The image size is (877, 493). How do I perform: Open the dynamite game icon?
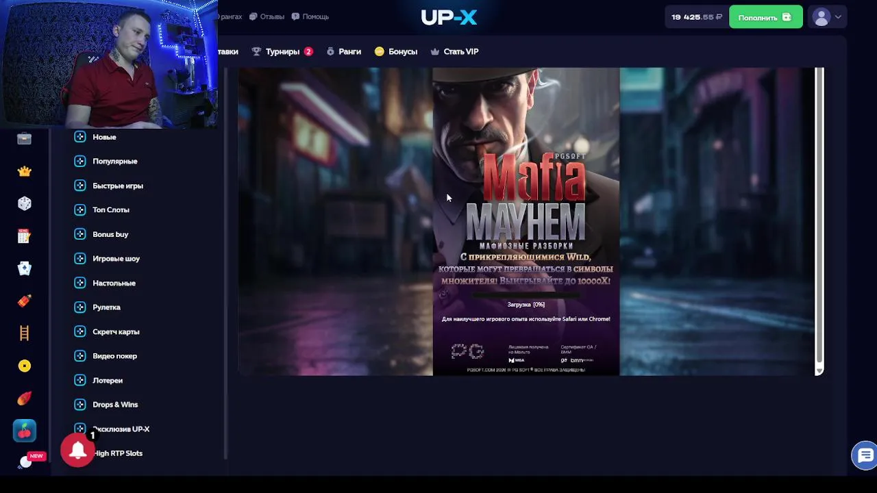pyautogui.click(x=25, y=301)
